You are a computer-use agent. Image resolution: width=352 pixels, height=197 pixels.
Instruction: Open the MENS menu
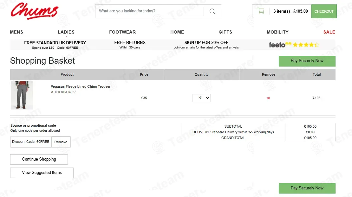[x=16, y=32]
